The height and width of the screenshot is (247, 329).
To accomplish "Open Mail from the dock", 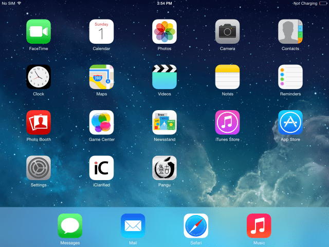I will 133,226.
